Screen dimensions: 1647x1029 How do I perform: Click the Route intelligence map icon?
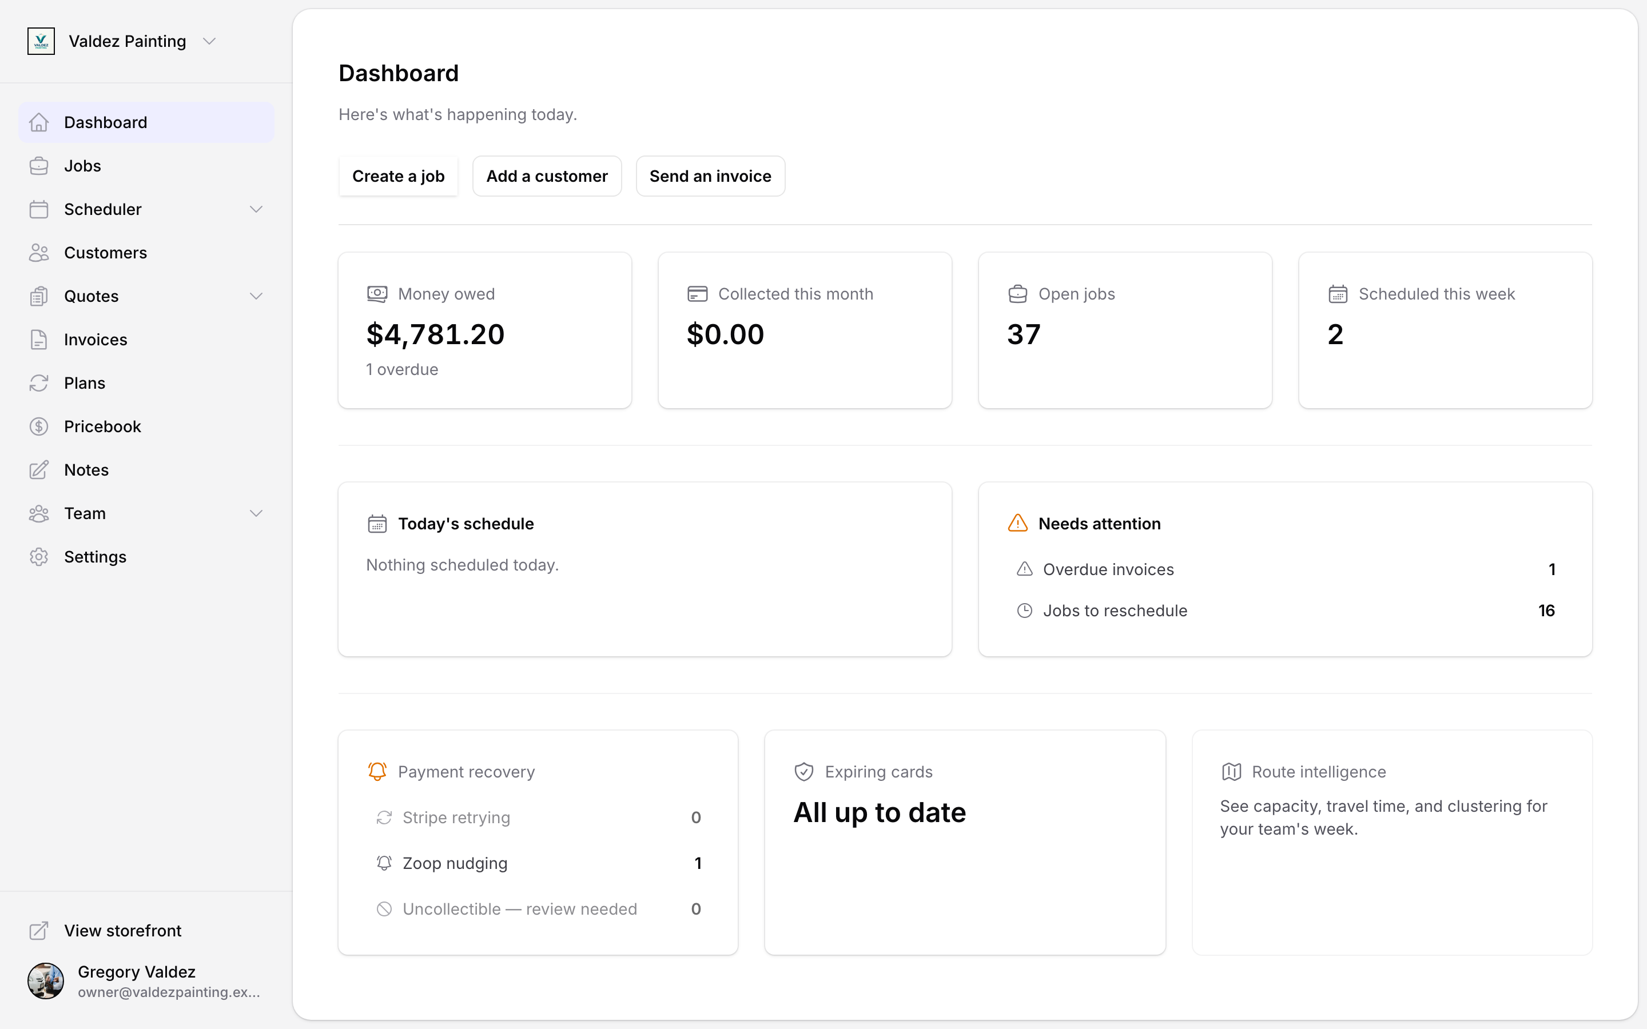pyautogui.click(x=1231, y=772)
